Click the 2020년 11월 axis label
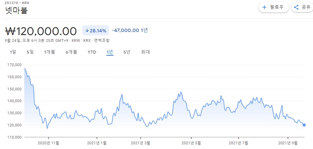 [48, 143]
